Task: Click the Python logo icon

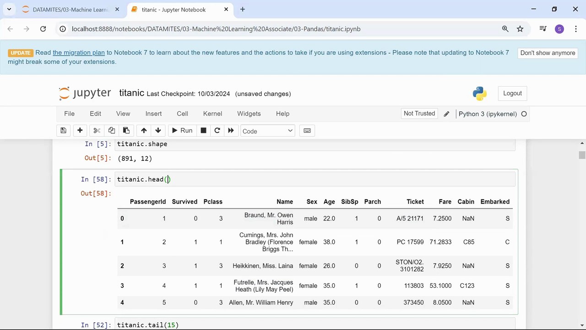Action: (x=479, y=93)
